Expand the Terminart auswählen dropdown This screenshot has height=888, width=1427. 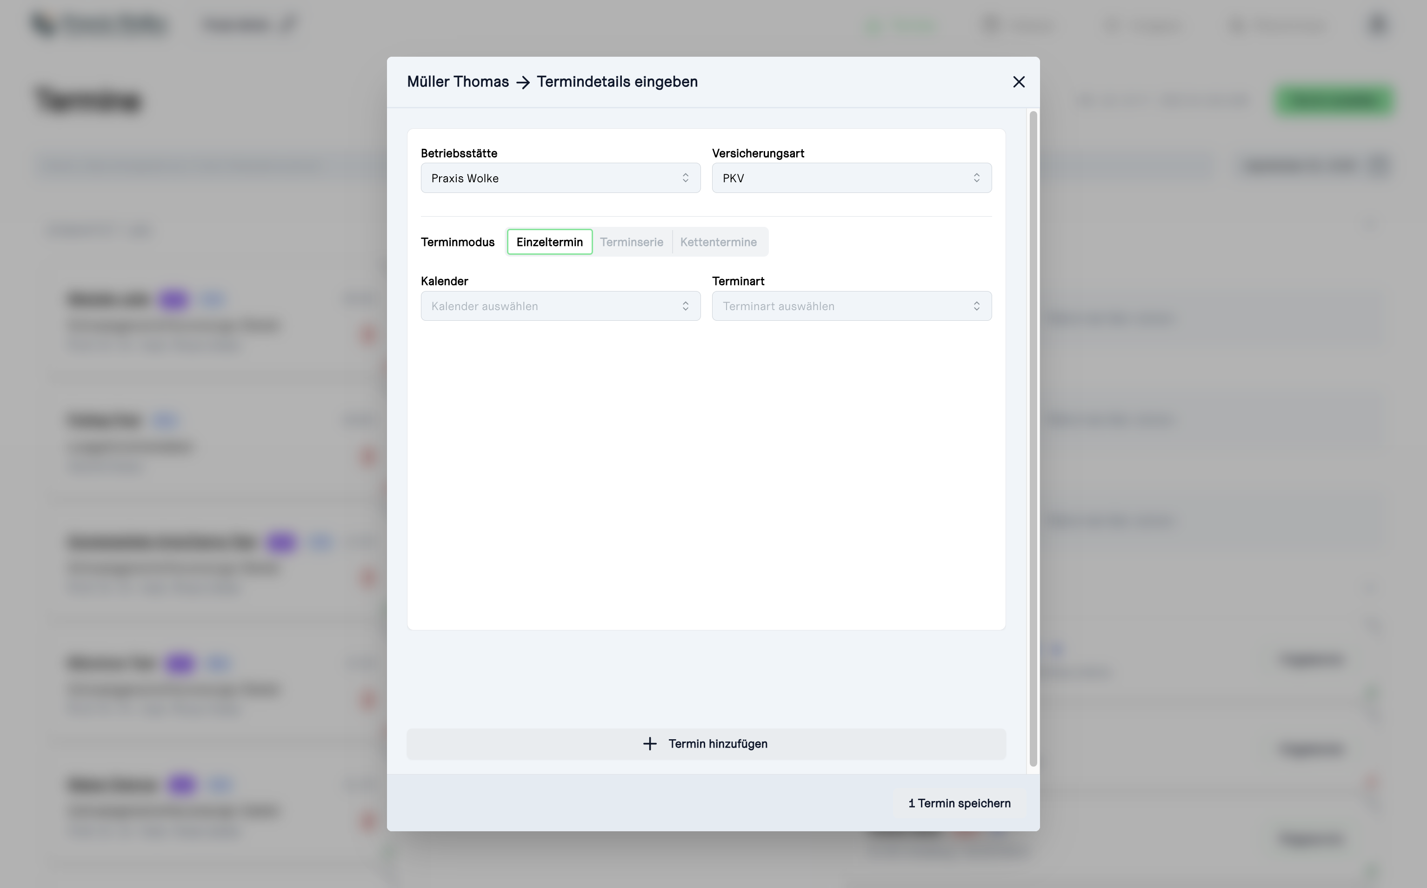852,306
